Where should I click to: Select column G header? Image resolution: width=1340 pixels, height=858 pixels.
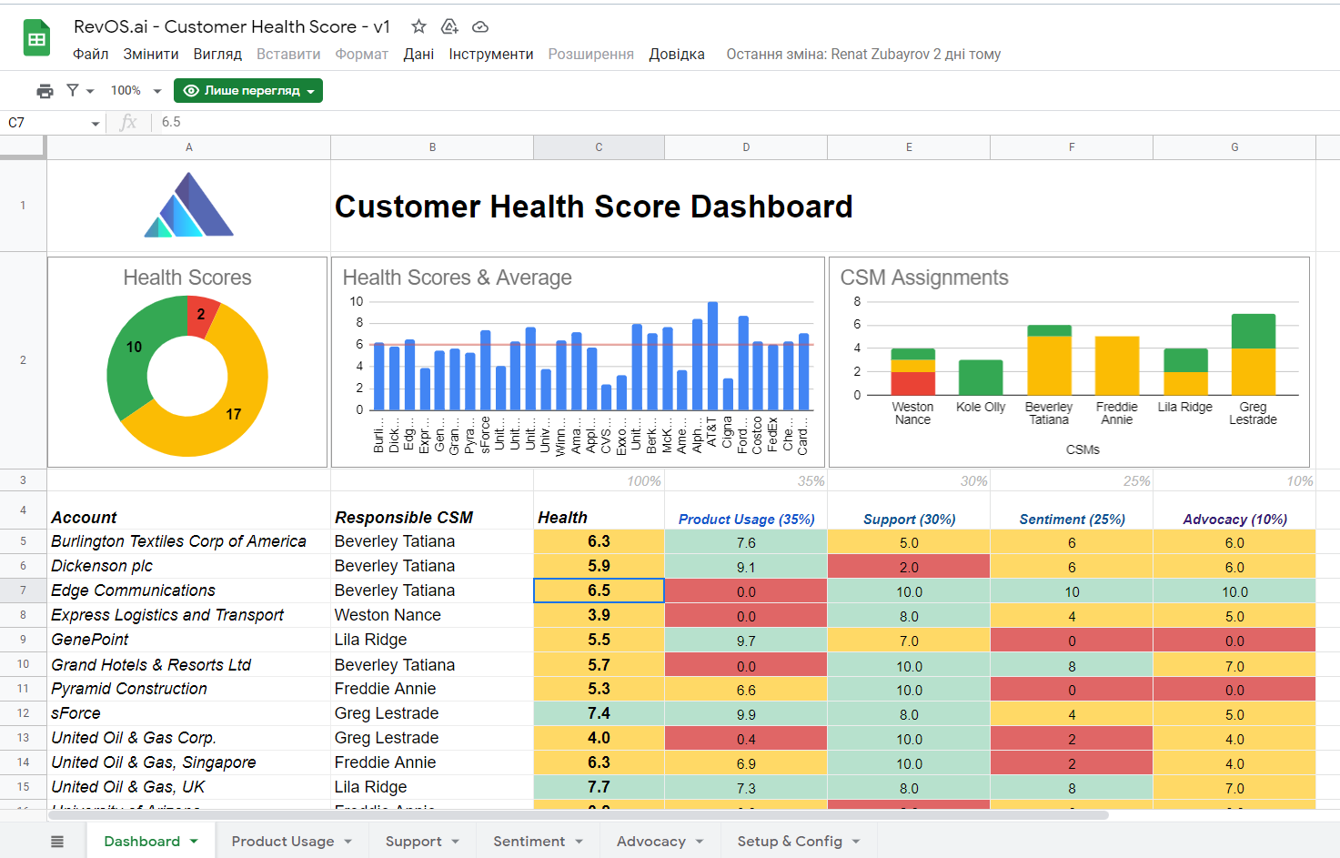coord(1234,147)
